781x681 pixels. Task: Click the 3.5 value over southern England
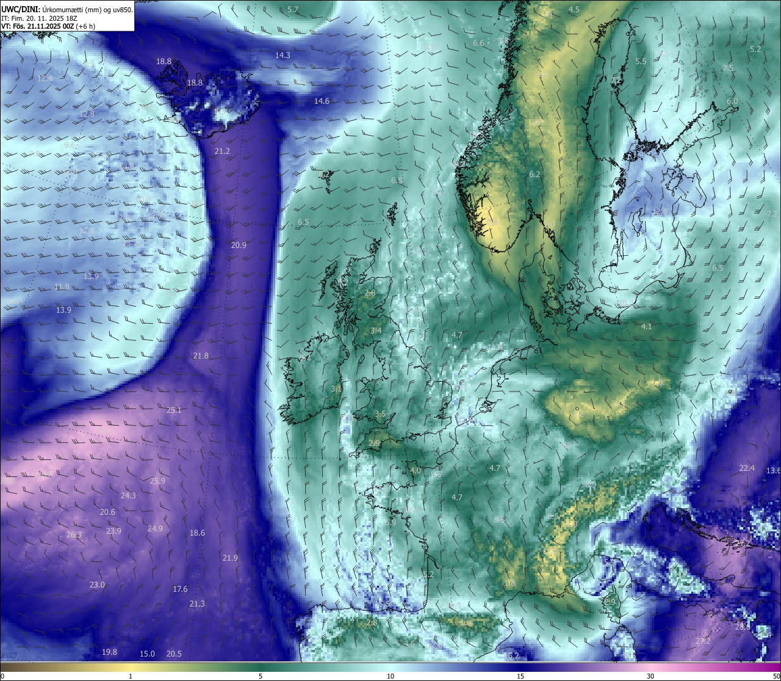380,413
